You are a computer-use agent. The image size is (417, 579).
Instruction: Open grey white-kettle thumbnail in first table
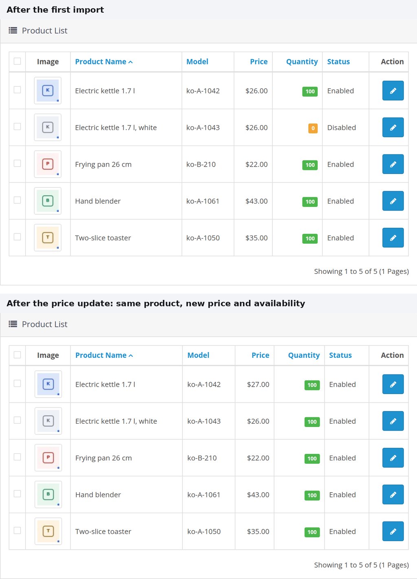48,127
